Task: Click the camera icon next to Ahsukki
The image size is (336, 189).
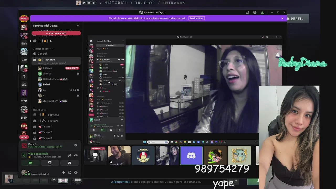Action: (78, 73)
